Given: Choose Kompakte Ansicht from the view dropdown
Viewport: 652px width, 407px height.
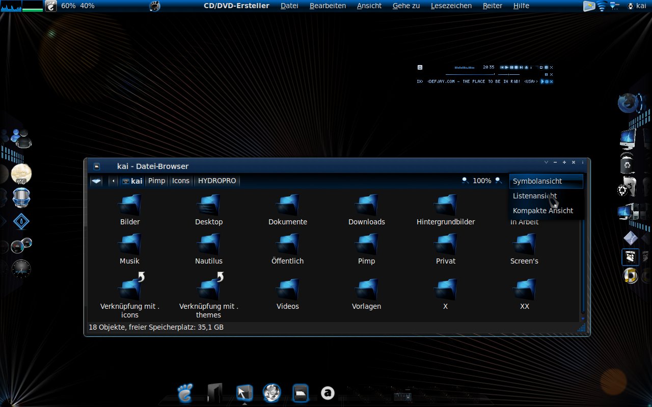Looking at the screenshot, I should click(546, 211).
